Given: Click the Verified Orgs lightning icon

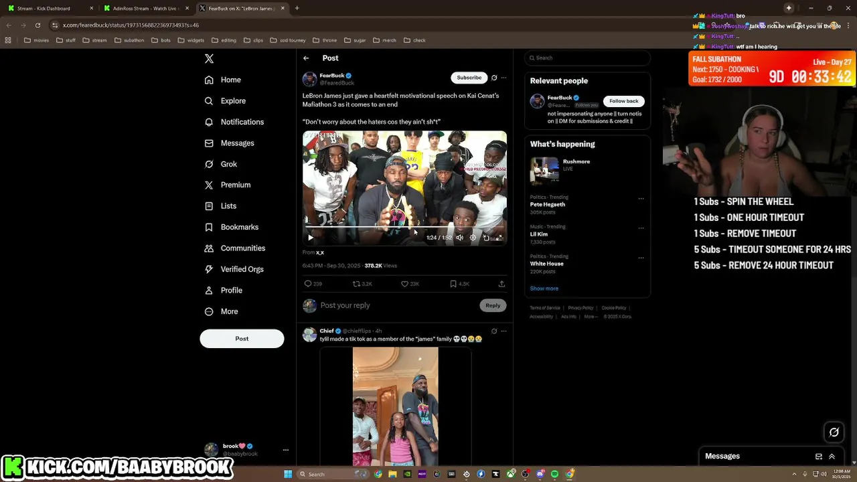Looking at the screenshot, I should pyautogui.click(x=209, y=269).
